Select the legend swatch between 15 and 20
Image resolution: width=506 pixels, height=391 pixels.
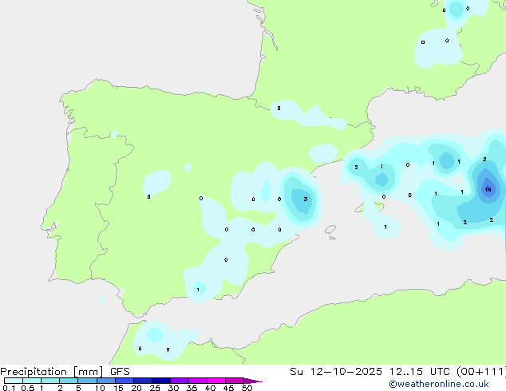tap(125, 381)
